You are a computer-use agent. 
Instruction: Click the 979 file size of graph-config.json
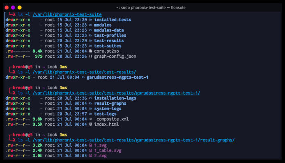[x=39, y=57]
